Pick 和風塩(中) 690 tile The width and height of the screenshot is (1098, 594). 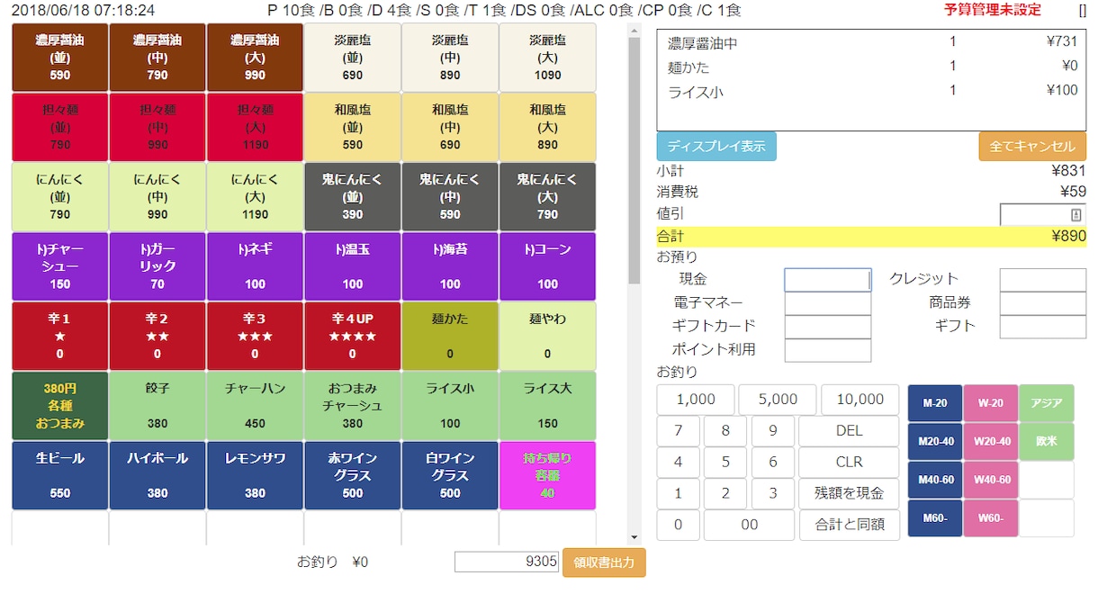pos(450,127)
